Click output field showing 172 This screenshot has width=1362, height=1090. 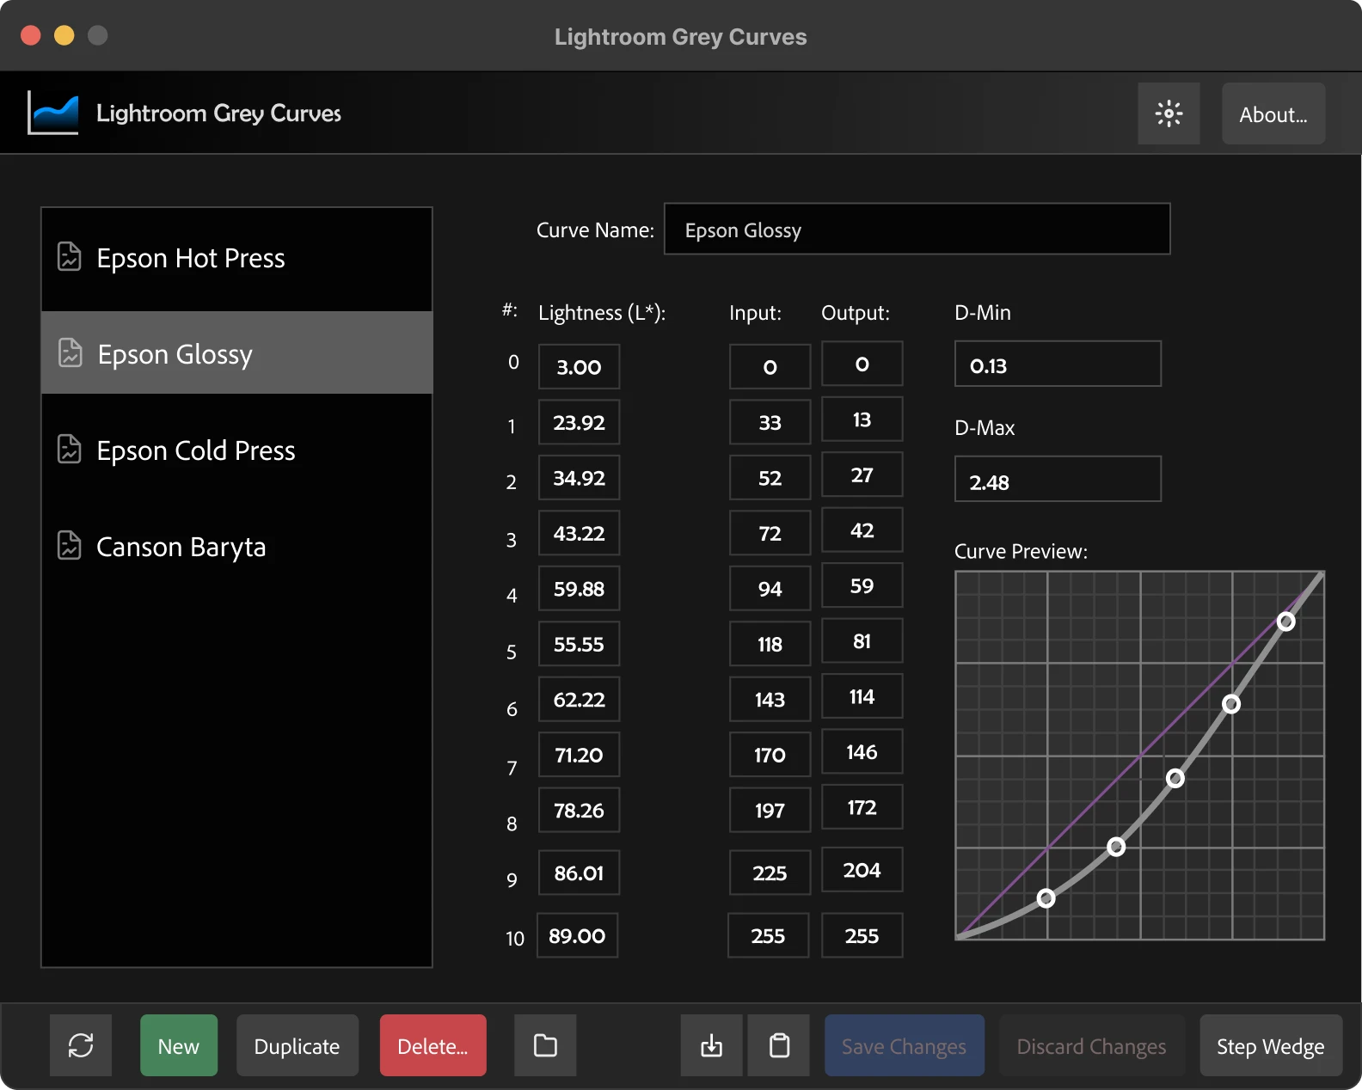(862, 807)
